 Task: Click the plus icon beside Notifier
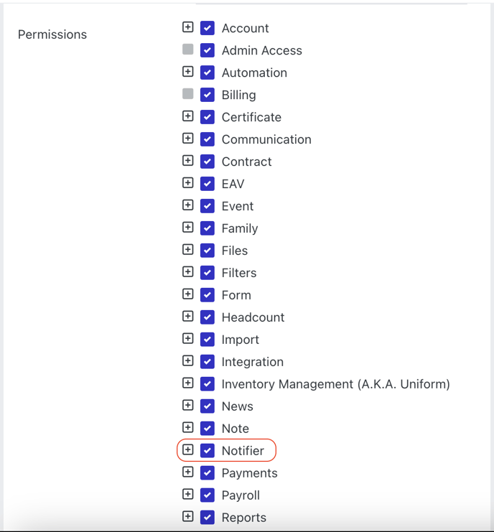pyautogui.click(x=187, y=449)
